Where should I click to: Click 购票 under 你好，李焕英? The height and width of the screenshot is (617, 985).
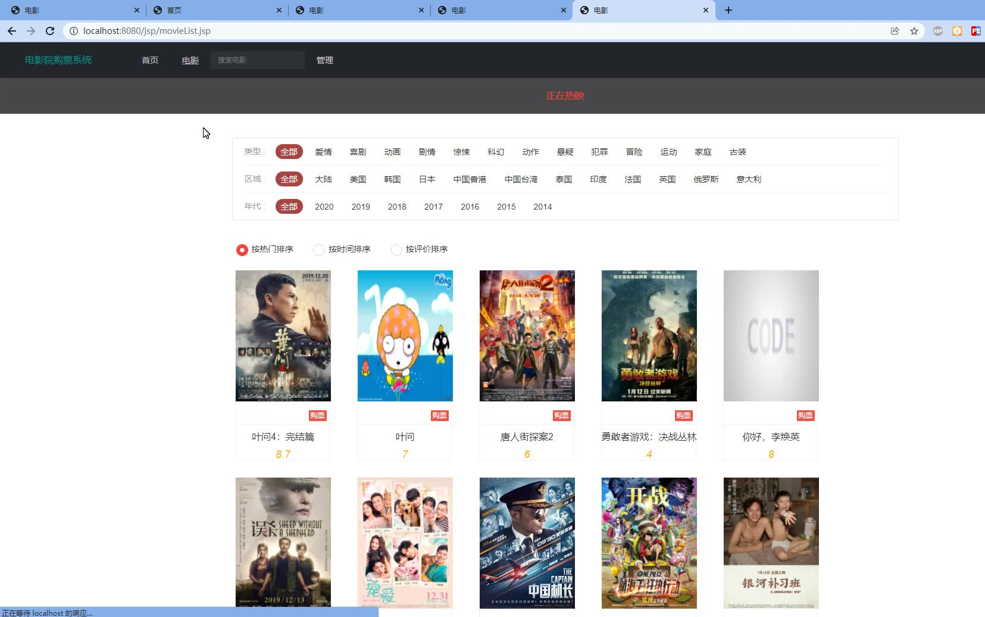[805, 416]
